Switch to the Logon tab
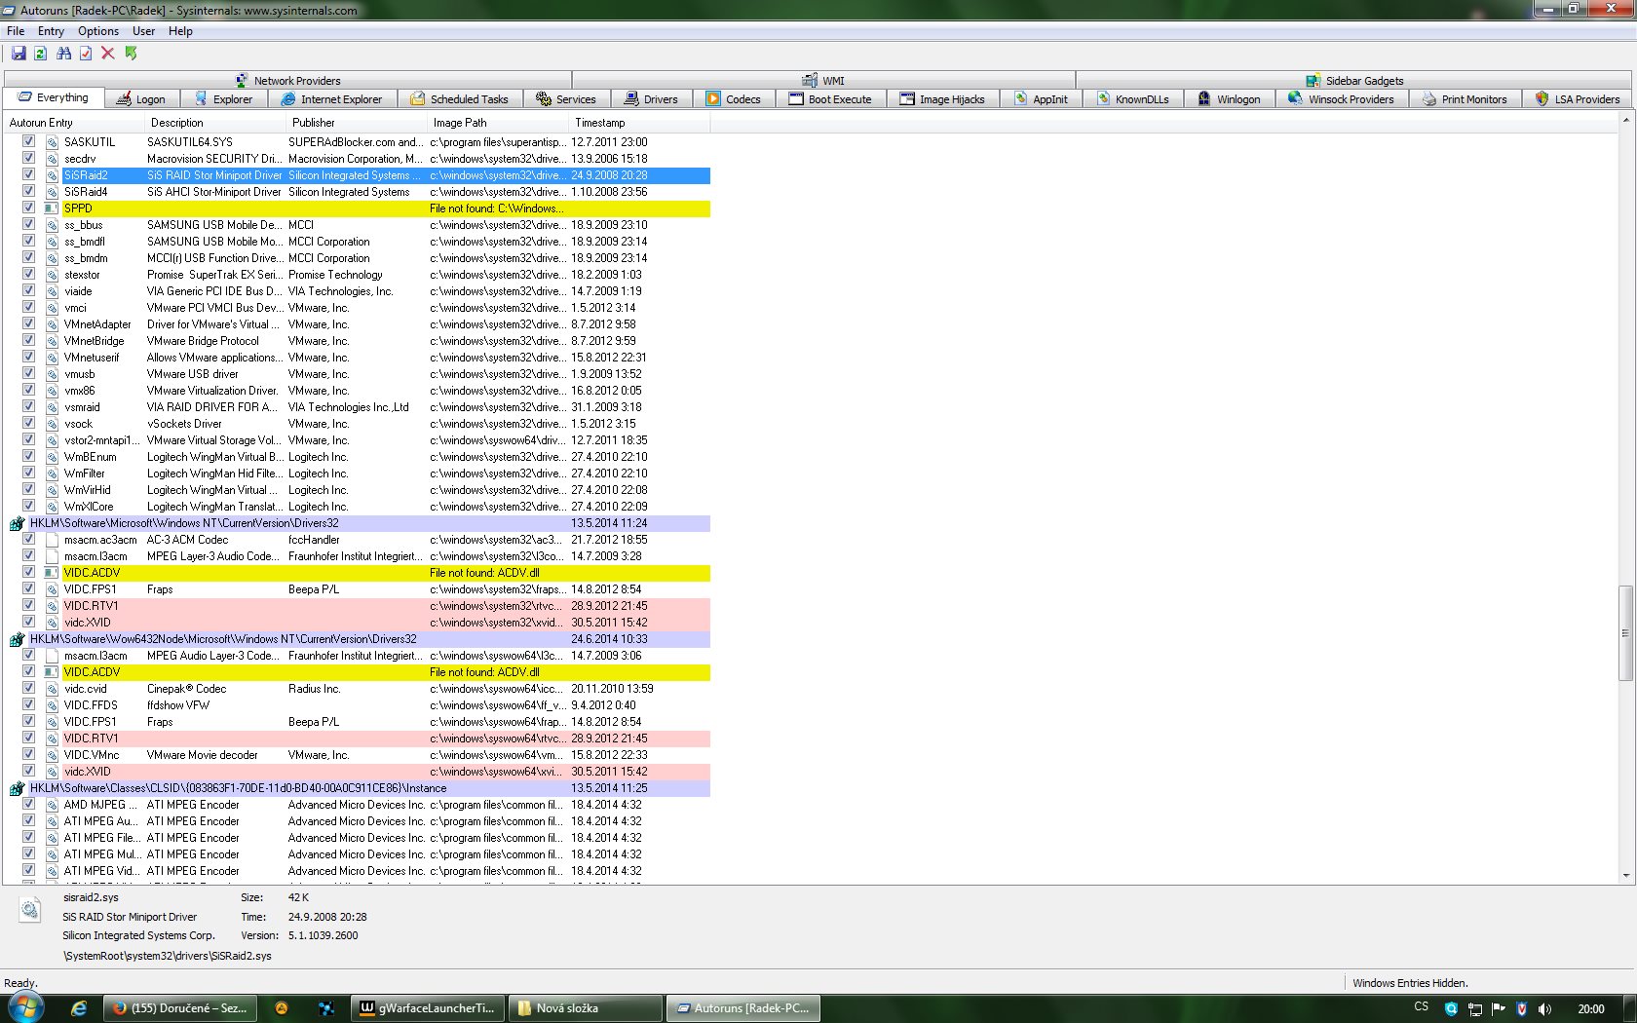1637x1023 pixels. click(140, 98)
